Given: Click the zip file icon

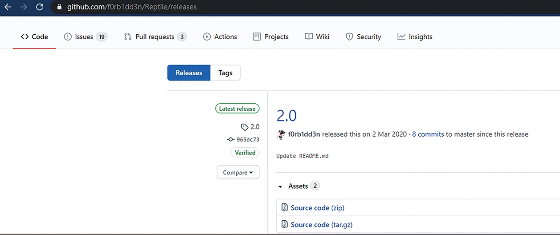Looking at the screenshot, I should pos(285,208).
